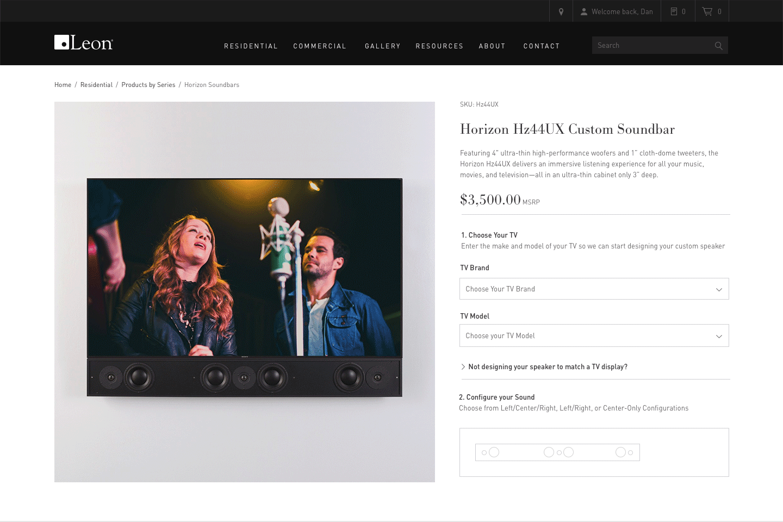This screenshot has height=522, width=783.
Task: Click the Residential breadcrumb link
Action: click(x=96, y=85)
